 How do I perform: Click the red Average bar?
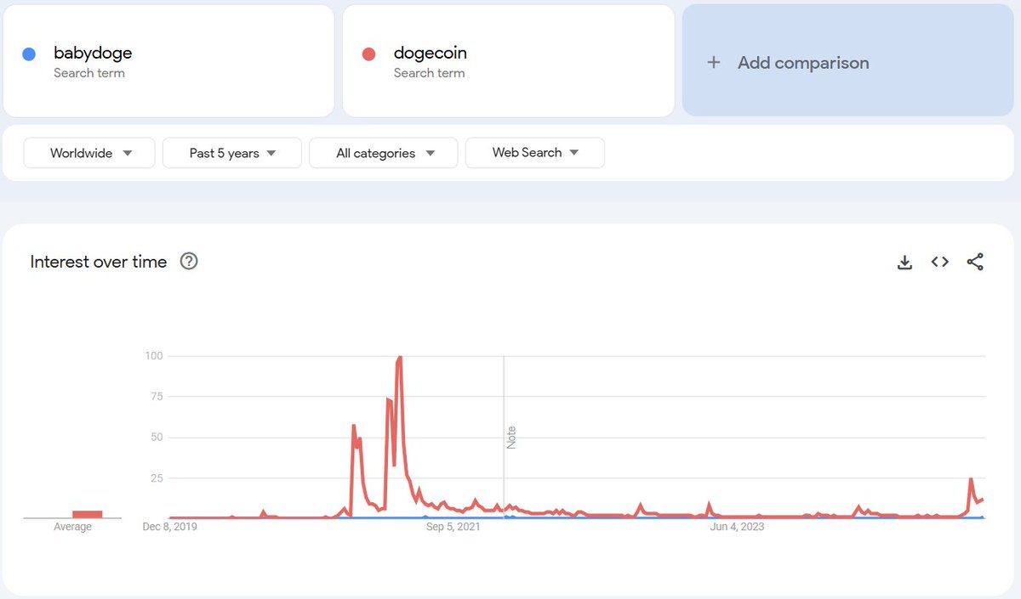click(x=87, y=514)
